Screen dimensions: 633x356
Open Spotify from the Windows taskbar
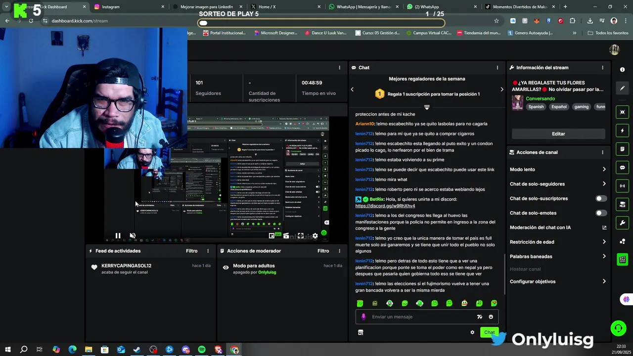click(202, 350)
